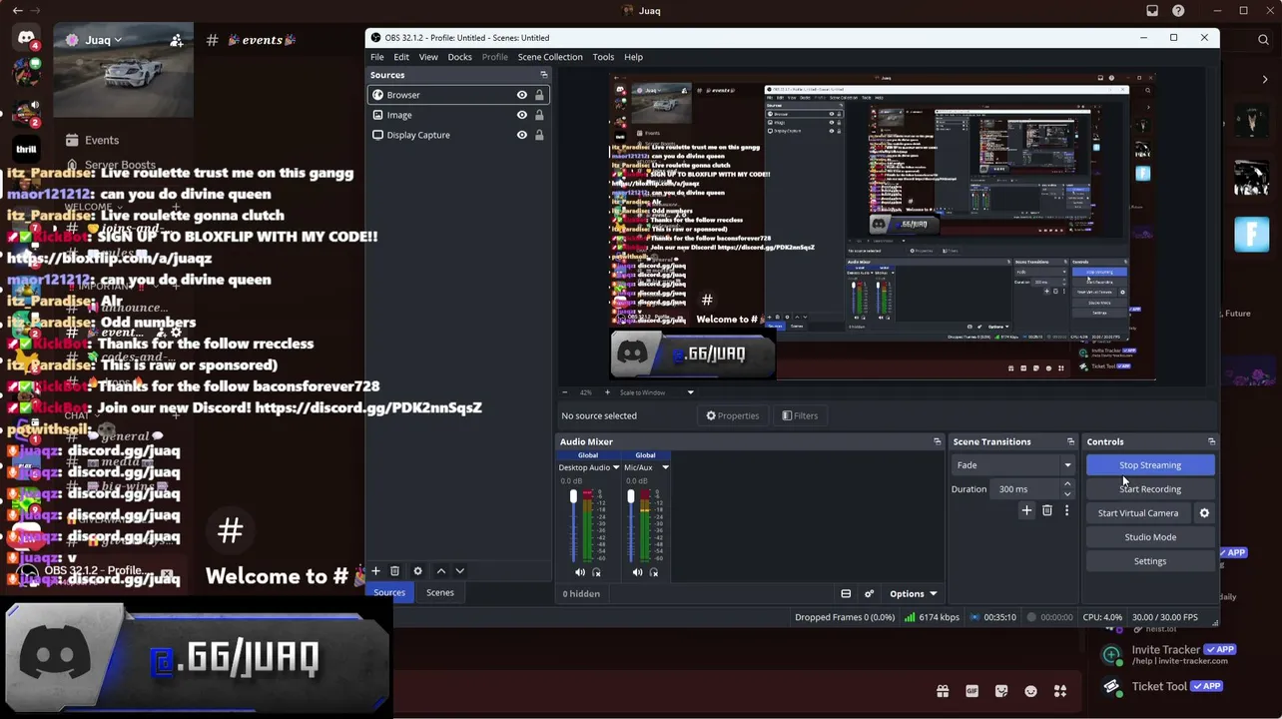This screenshot has height=719, width=1282.
Task: Add a scene transition with plus icon
Action: pos(1026,510)
